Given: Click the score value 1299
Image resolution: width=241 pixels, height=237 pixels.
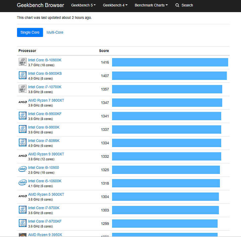Looking at the screenshot, I should [x=105, y=224].
